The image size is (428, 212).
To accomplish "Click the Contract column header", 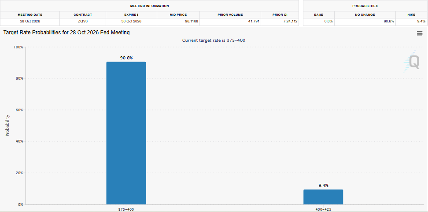I will tap(83, 15).
